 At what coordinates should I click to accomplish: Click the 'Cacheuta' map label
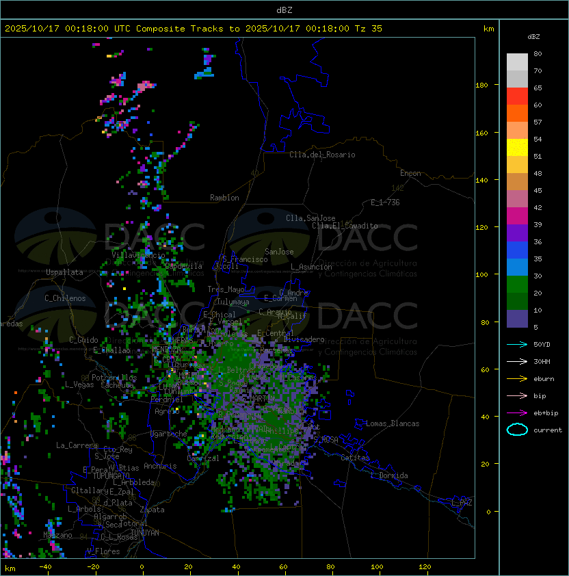point(117,385)
